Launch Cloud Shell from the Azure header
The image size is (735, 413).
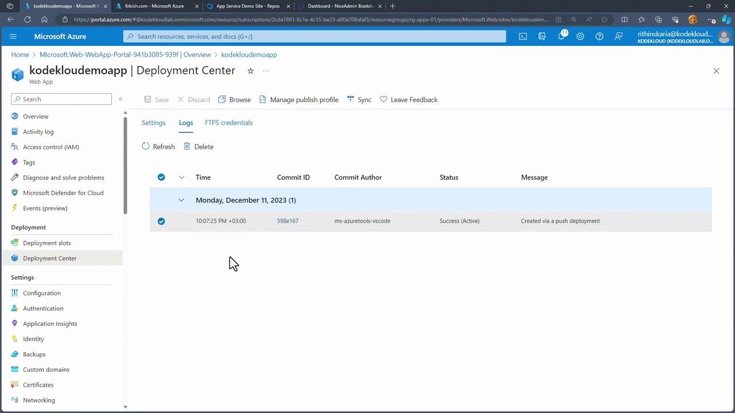pos(523,36)
